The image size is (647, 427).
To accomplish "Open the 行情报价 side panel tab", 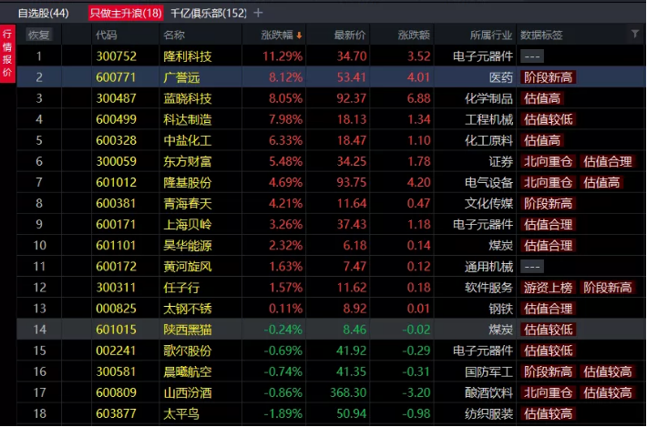I will 7,53.
